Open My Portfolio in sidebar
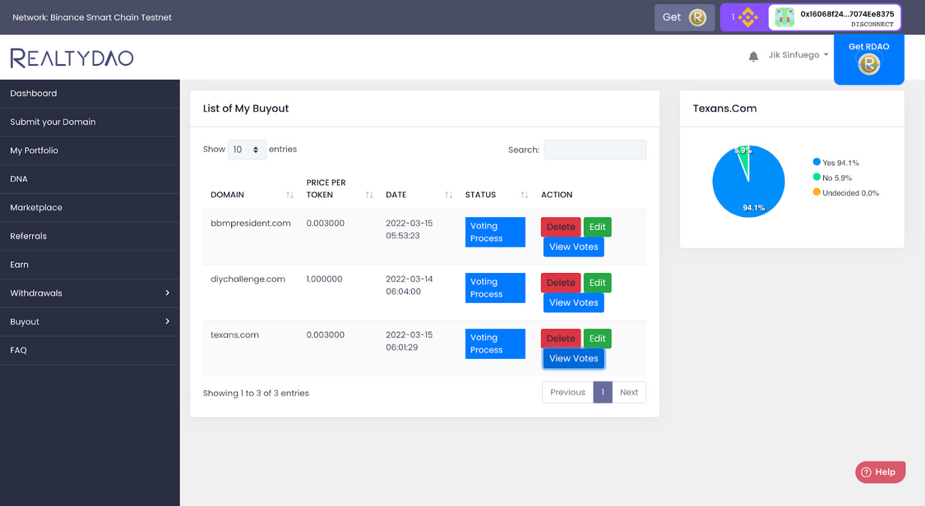Image resolution: width=925 pixels, height=506 pixels. click(x=89, y=150)
